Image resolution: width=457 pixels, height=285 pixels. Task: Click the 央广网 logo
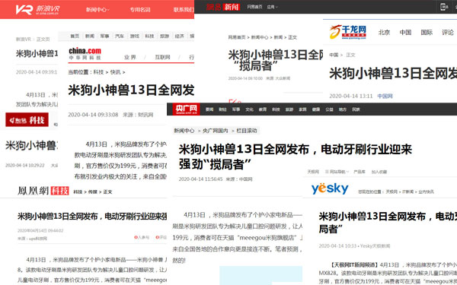(186, 109)
